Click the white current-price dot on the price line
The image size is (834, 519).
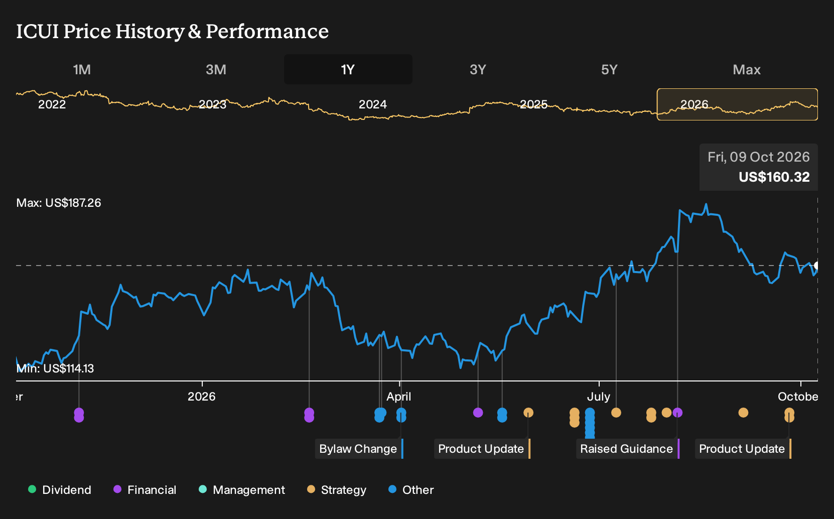pos(817,266)
